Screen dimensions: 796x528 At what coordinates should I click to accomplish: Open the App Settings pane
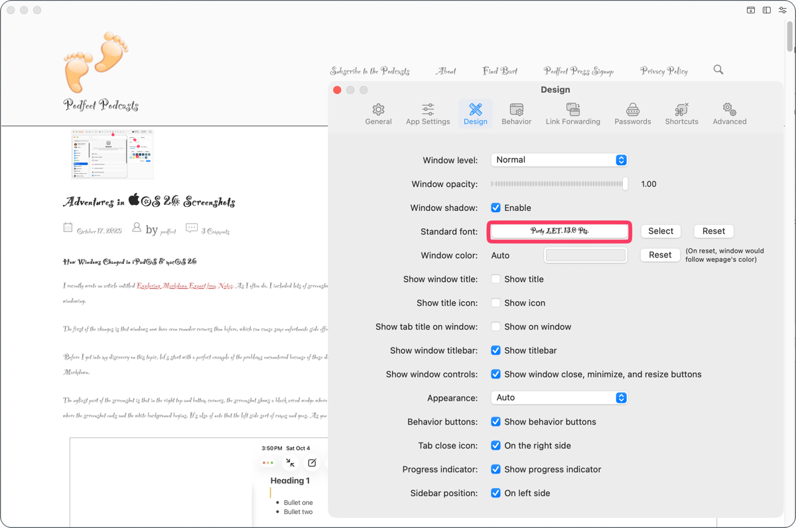(428, 113)
